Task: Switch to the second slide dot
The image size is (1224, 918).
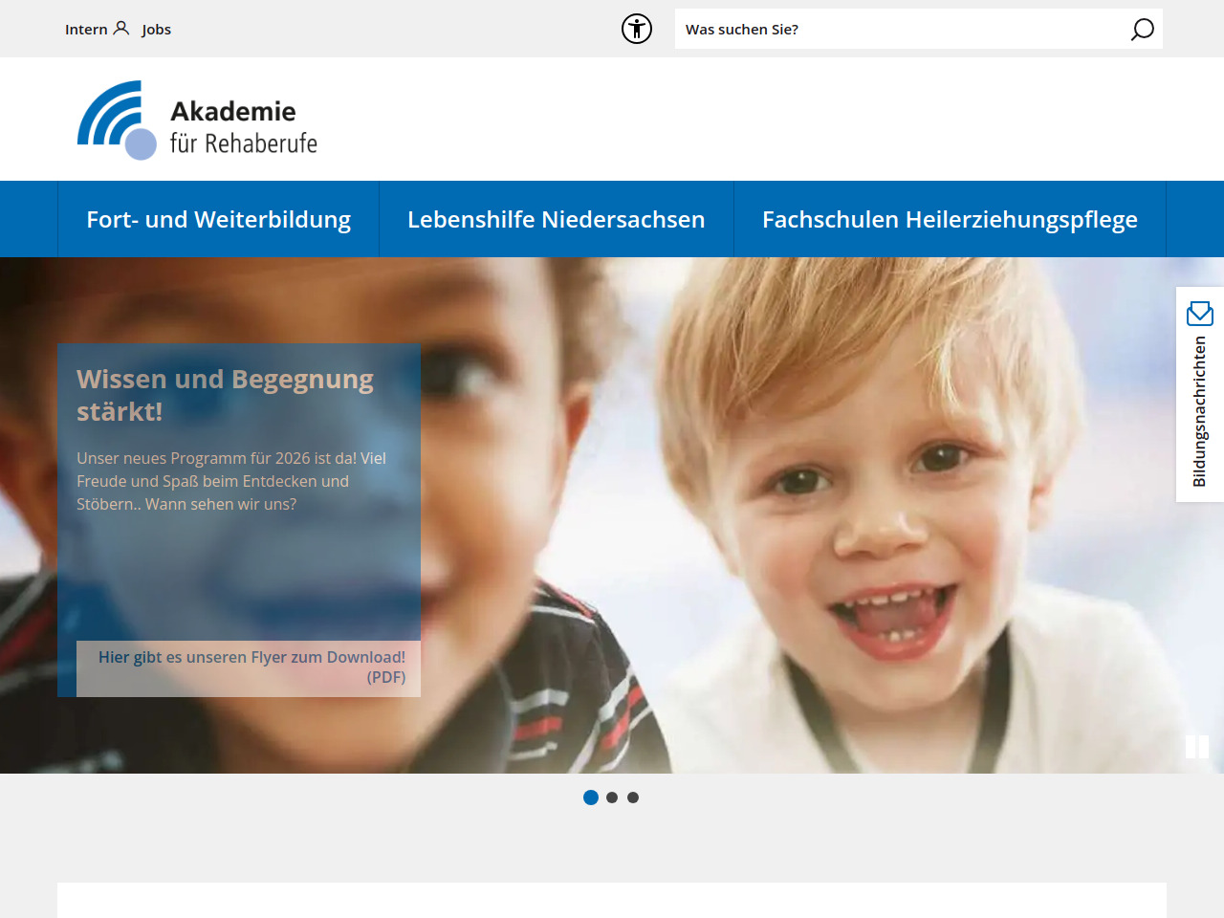Action: (612, 798)
